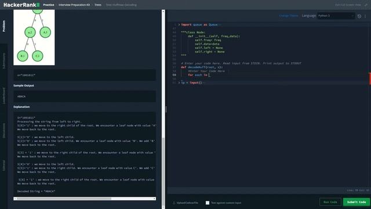371x209 pixels.
Task: Click left arrow of explanation scrollbar
Action: [15, 199]
